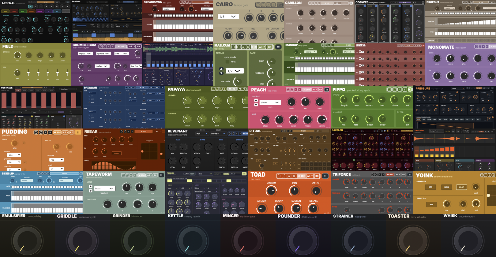Click the redo icon in Toad header

tap(284, 176)
